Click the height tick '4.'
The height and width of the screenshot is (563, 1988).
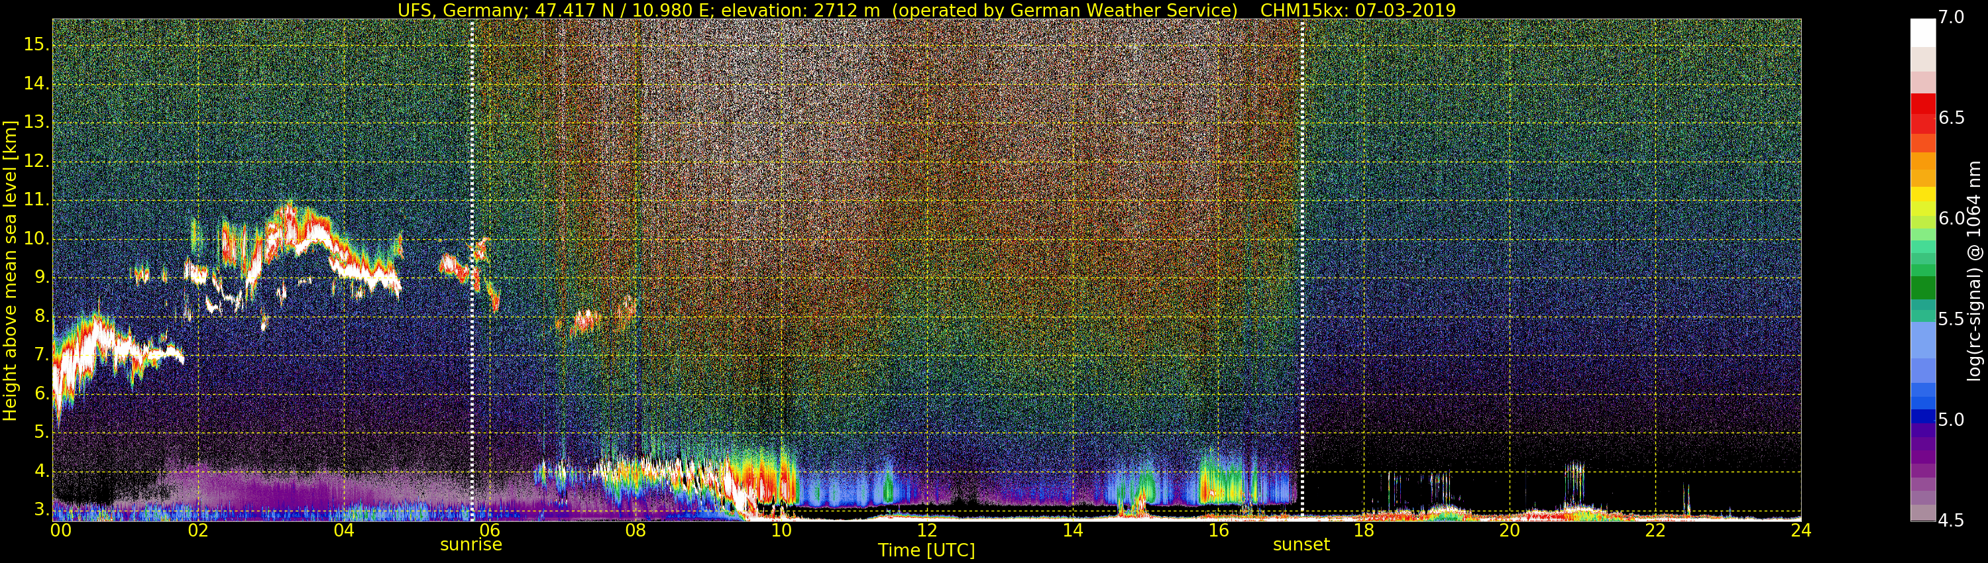(x=40, y=471)
